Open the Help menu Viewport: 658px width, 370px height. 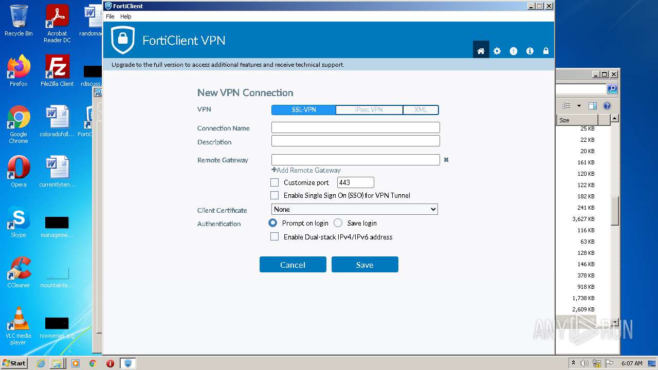126,16
